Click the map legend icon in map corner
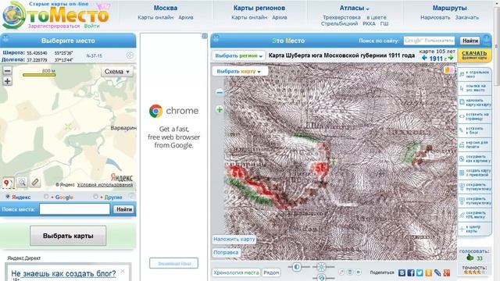Screen dimensions: 500x281 pos(449,70)
